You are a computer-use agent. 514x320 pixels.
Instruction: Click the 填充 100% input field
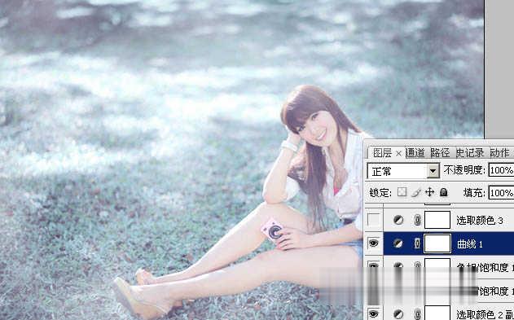click(x=501, y=193)
